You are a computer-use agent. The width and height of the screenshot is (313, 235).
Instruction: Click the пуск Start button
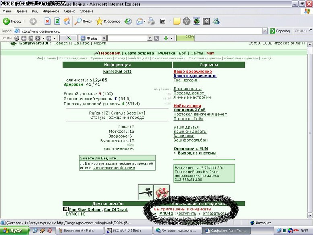point(14,231)
